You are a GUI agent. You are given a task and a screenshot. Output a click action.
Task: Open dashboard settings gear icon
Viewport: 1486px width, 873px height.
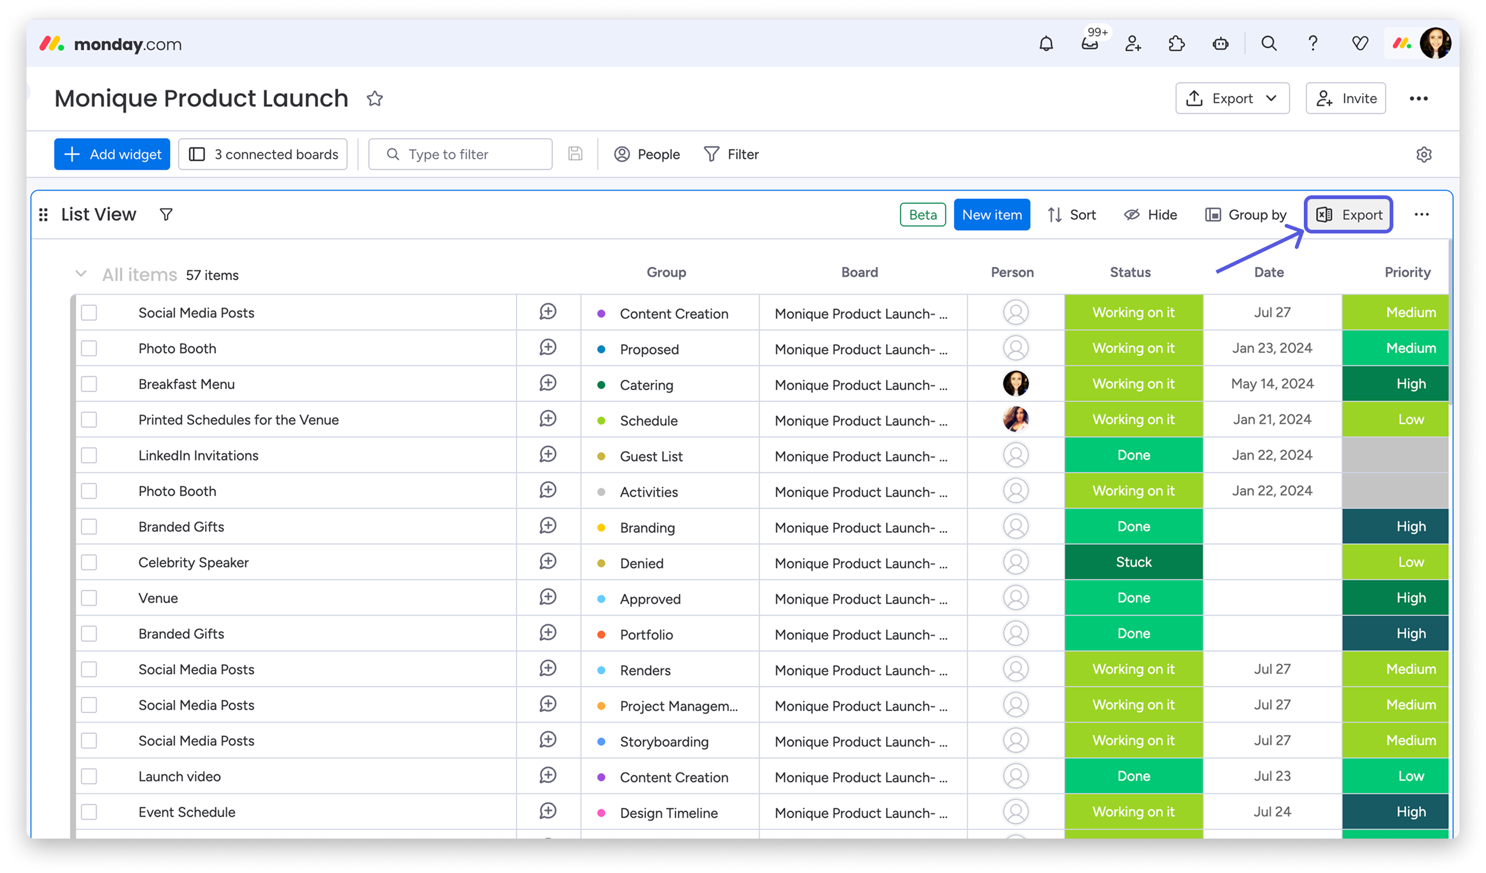1424,155
